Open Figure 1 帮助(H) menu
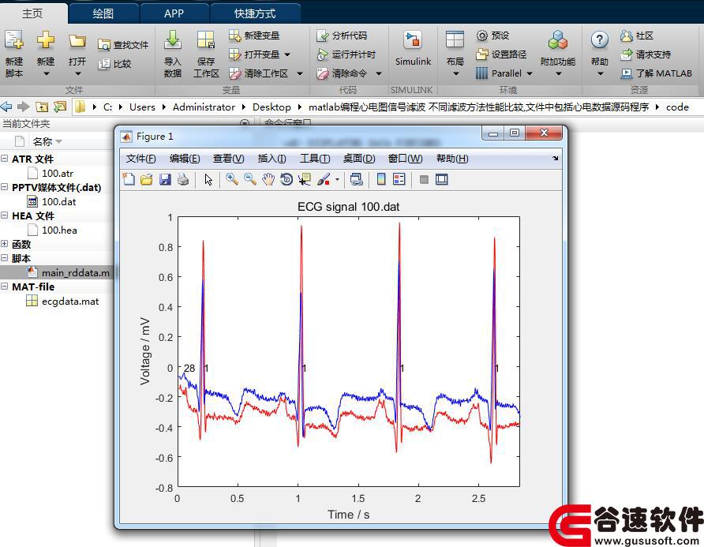The image size is (704, 547). pyautogui.click(x=452, y=159)
